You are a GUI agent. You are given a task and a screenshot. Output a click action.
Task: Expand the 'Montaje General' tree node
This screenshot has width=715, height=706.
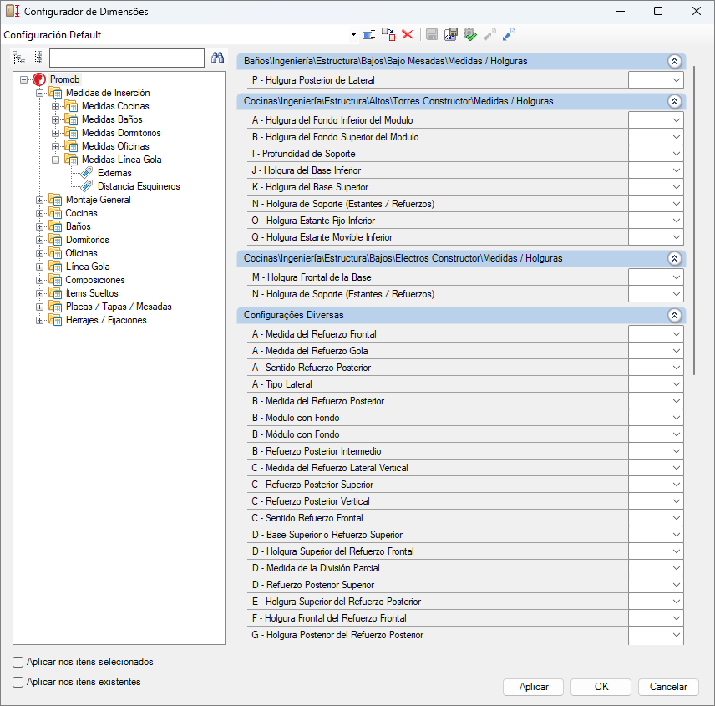pyautogui.click(x=40, y=200)
